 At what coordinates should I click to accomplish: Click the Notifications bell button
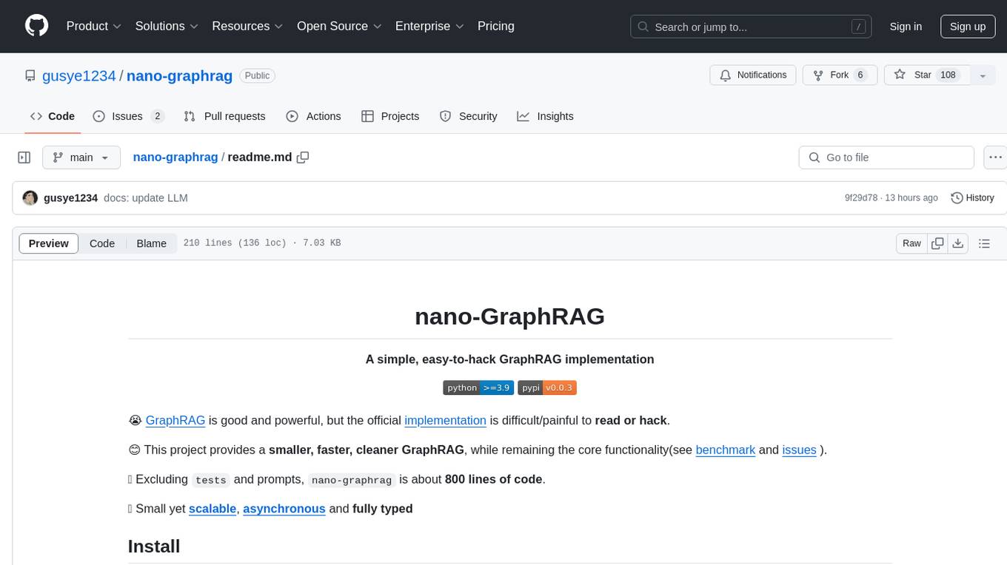coord(753,75)
